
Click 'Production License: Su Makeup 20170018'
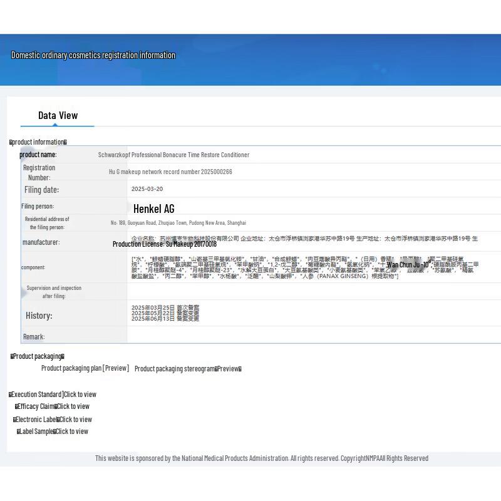pos(165,244)
